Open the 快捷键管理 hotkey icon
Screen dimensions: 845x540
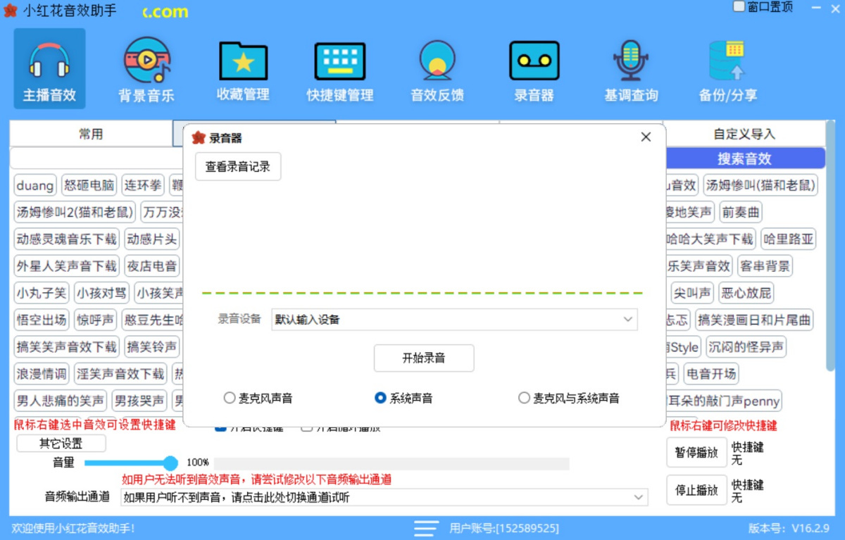tap(339, 68)
